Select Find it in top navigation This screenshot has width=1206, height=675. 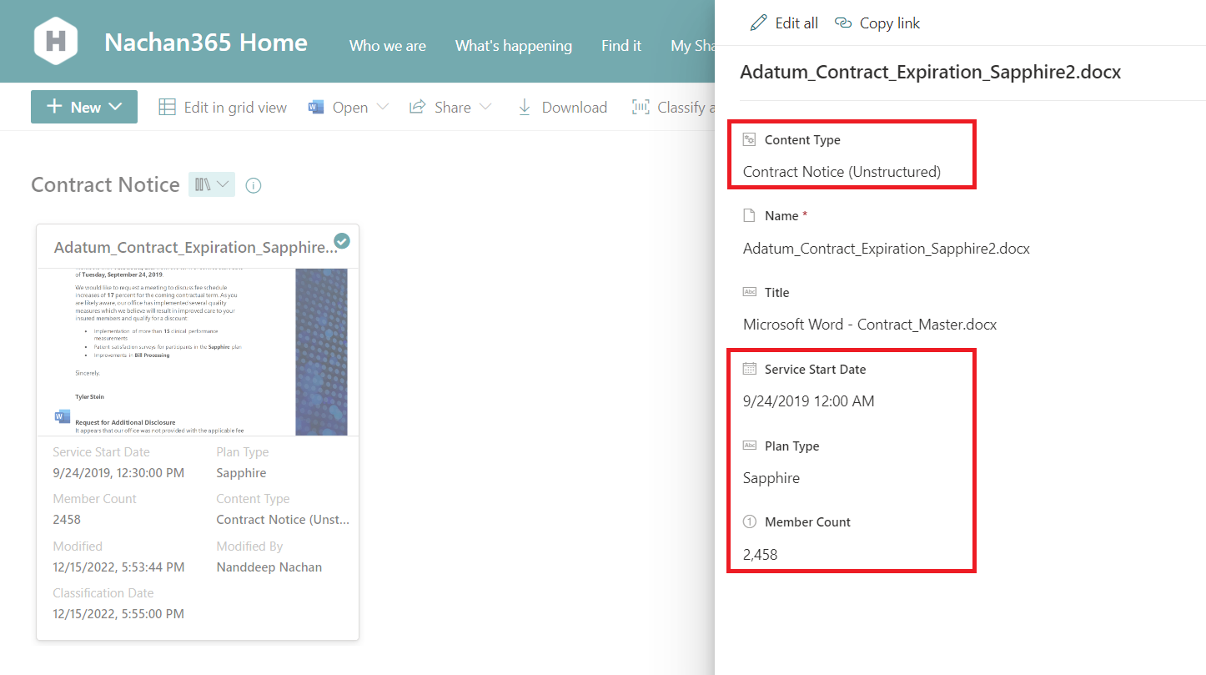pyautogui.click(x=621, y=46)
